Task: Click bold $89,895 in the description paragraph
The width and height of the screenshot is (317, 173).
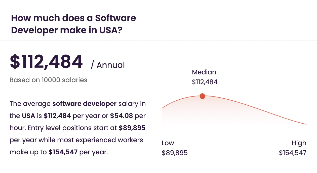Action: [x=132, y=128]
